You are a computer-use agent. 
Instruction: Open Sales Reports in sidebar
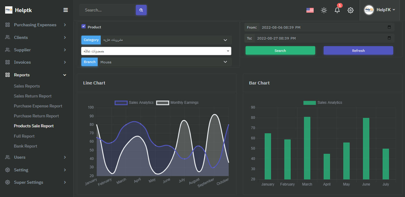pyautogui.click(x=27, y=86)
